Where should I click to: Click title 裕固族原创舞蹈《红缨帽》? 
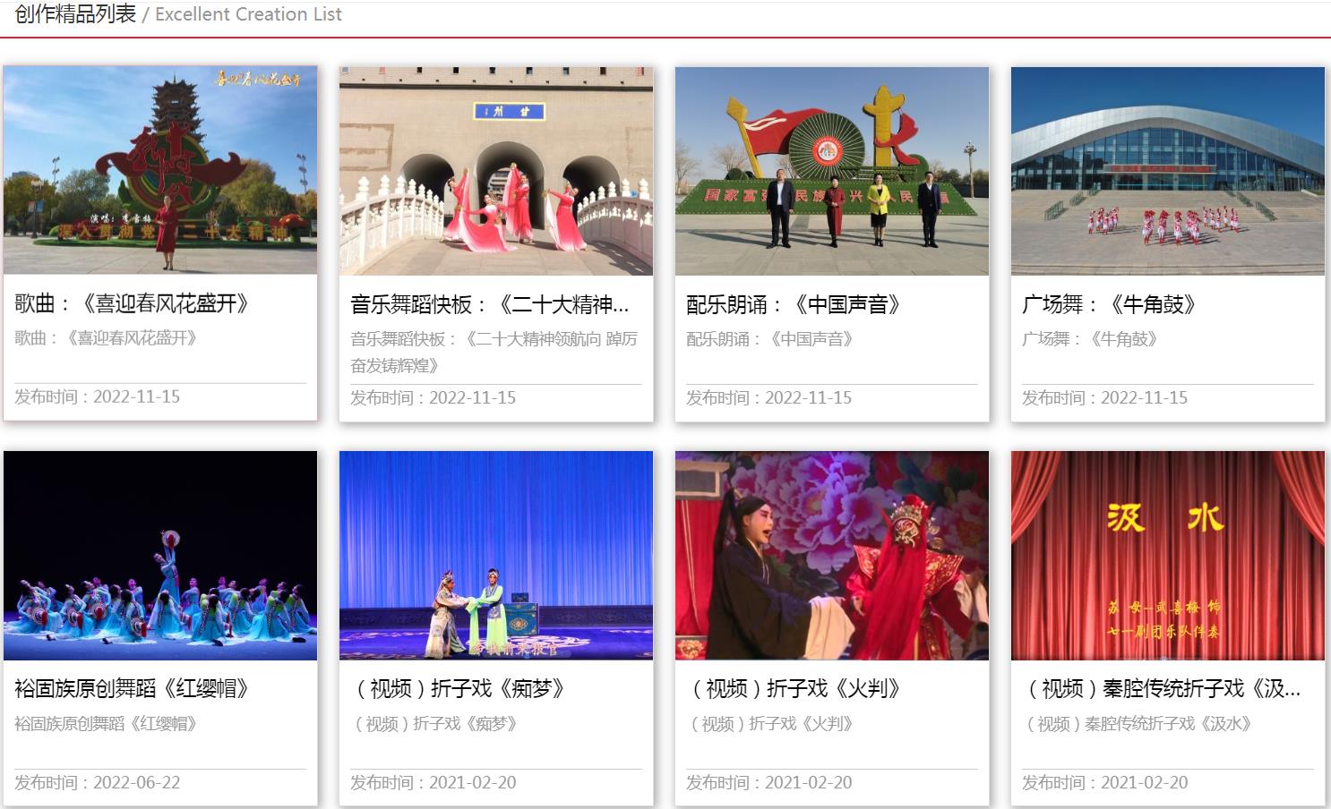click(x=132, y=688)
